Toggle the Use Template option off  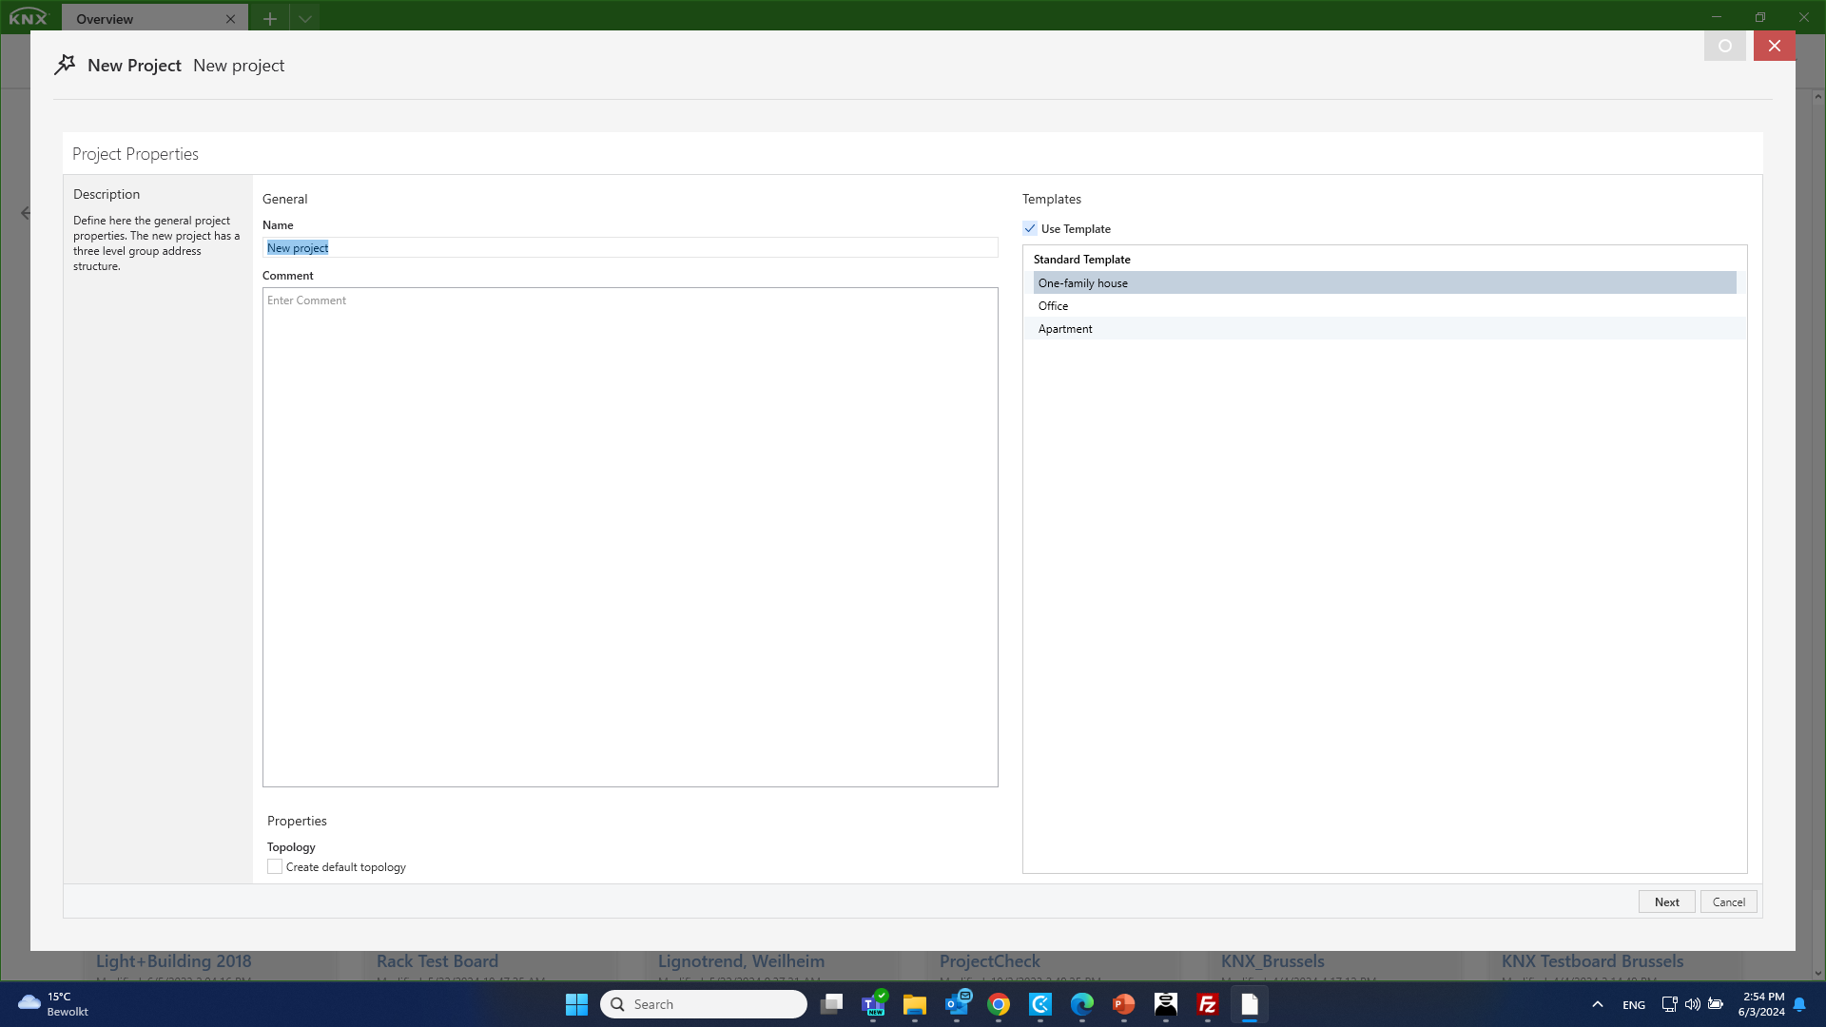tap(1030, 228)
